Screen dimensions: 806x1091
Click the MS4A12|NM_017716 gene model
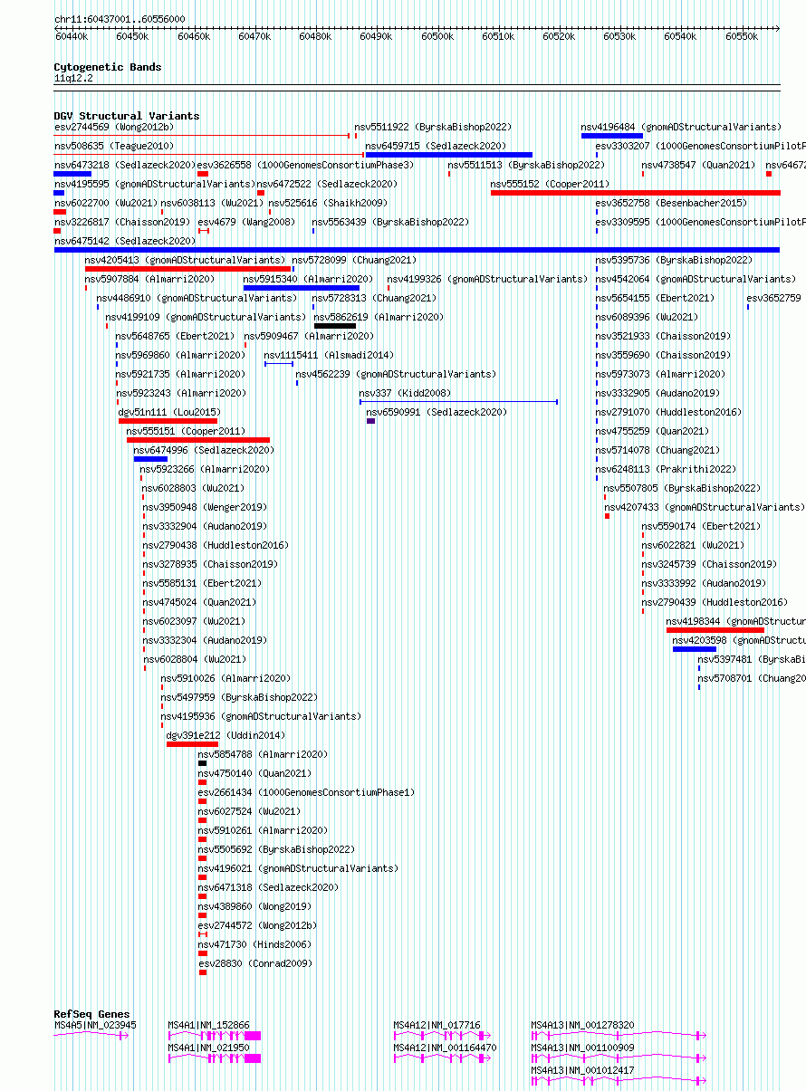tap(442, 1035)
